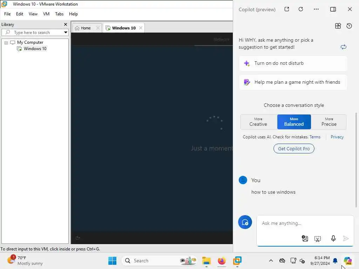Open the Library search dropdown arrow
This screenshot has width=359, height=269.
pyautogui.click(x=66, y=33)
